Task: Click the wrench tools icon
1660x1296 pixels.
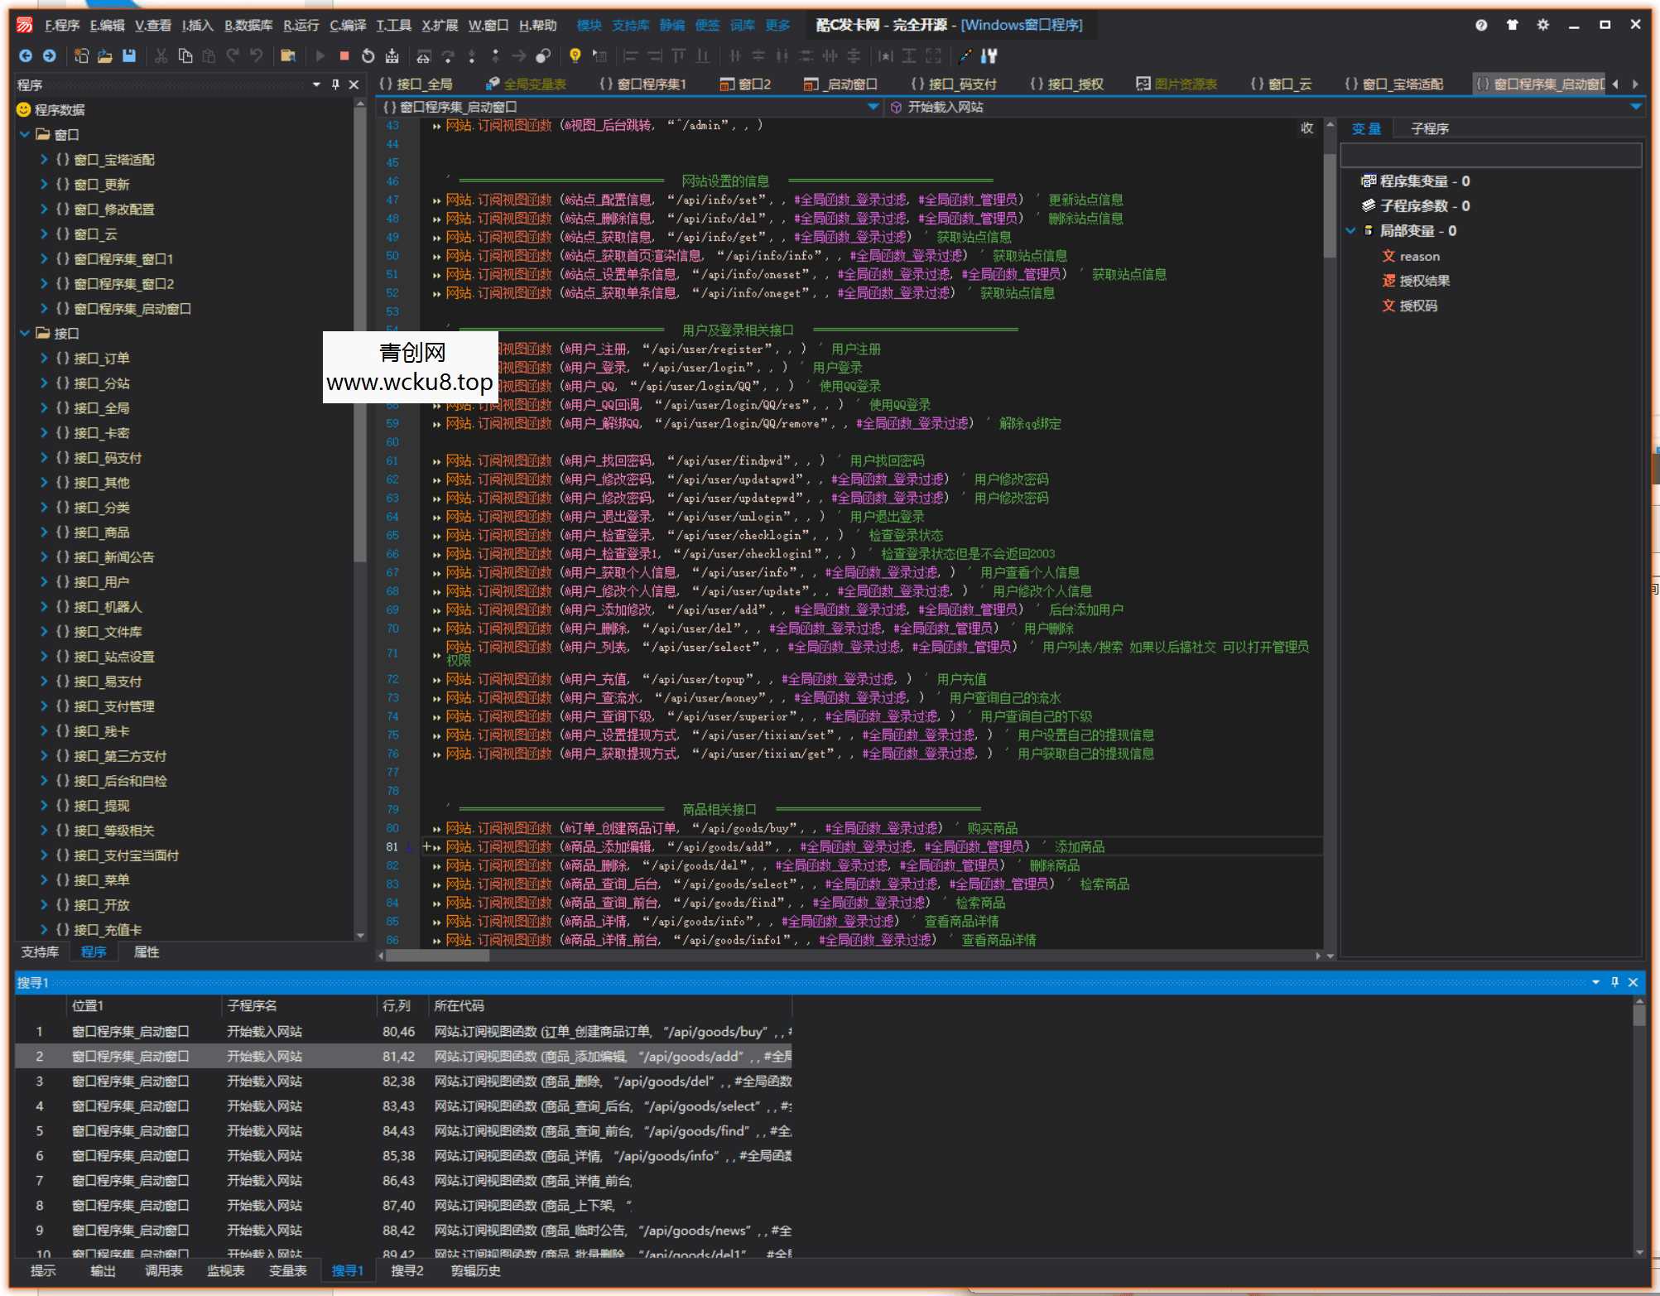Action: 989,55
